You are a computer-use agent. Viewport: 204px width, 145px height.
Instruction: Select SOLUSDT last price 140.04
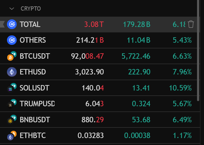[93, 88]
